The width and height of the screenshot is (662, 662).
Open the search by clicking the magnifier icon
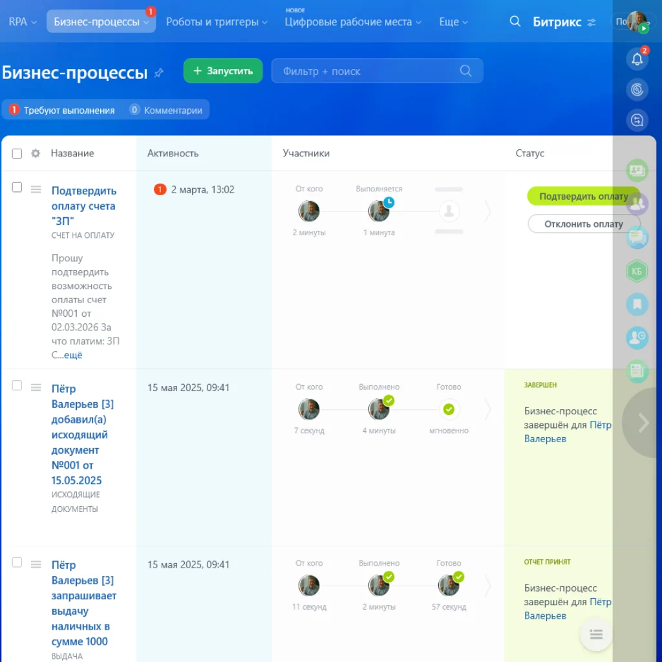(515, 21)
